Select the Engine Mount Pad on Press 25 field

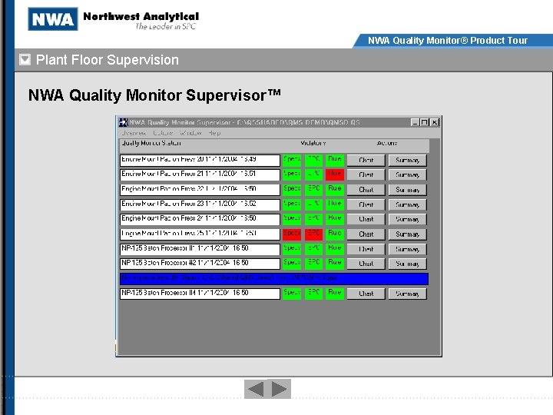point(200,234)
